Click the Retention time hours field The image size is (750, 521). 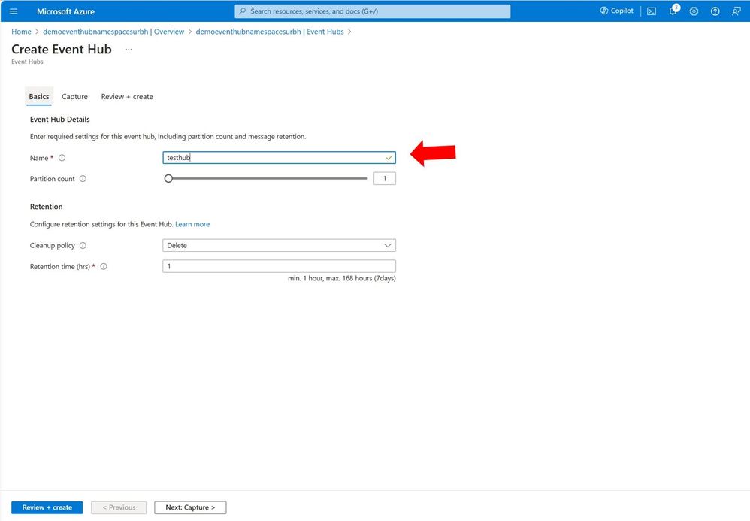(x=279, y=266)
